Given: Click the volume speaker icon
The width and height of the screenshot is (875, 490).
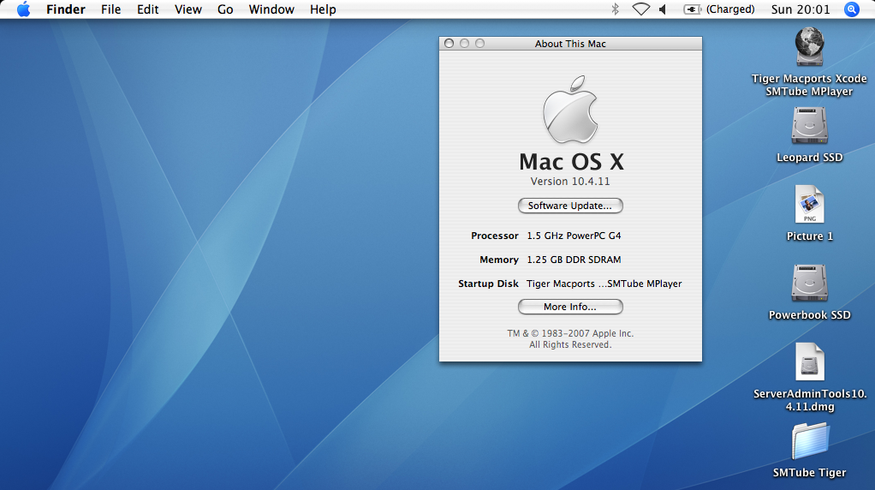Looking at the screenshot, I should [663, 9].
